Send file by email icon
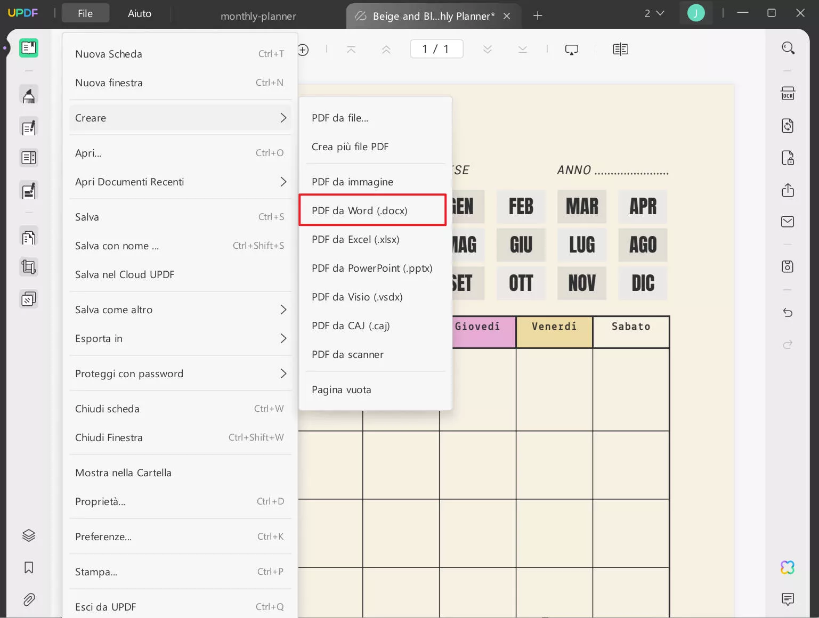This screenshot has width=819, height=618. click(x=788, y=222)
